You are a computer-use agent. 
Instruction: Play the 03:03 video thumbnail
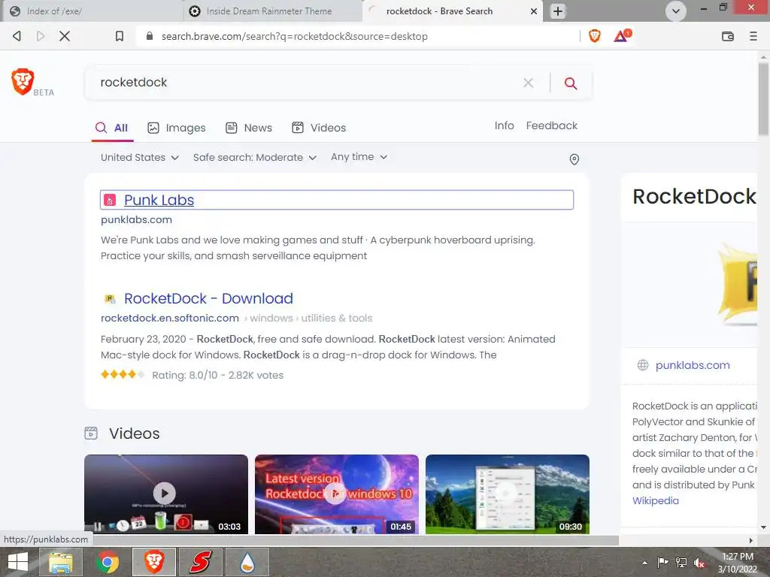click(166, 494)
